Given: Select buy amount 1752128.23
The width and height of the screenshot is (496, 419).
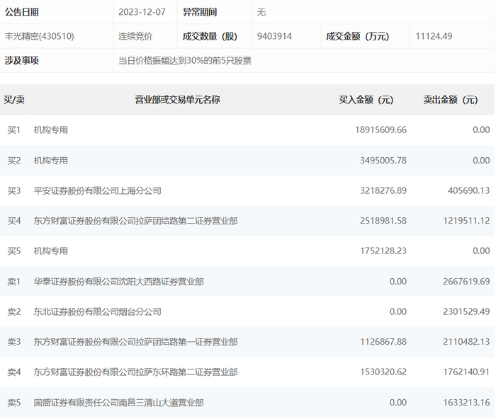Looking at the screenshot, I should point(383,251).
